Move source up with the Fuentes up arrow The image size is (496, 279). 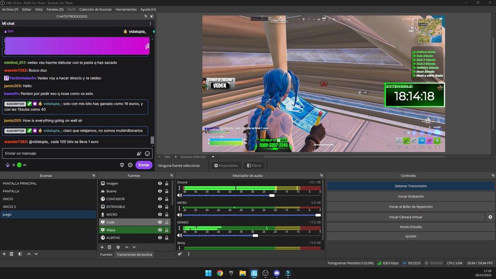(127, 247)
